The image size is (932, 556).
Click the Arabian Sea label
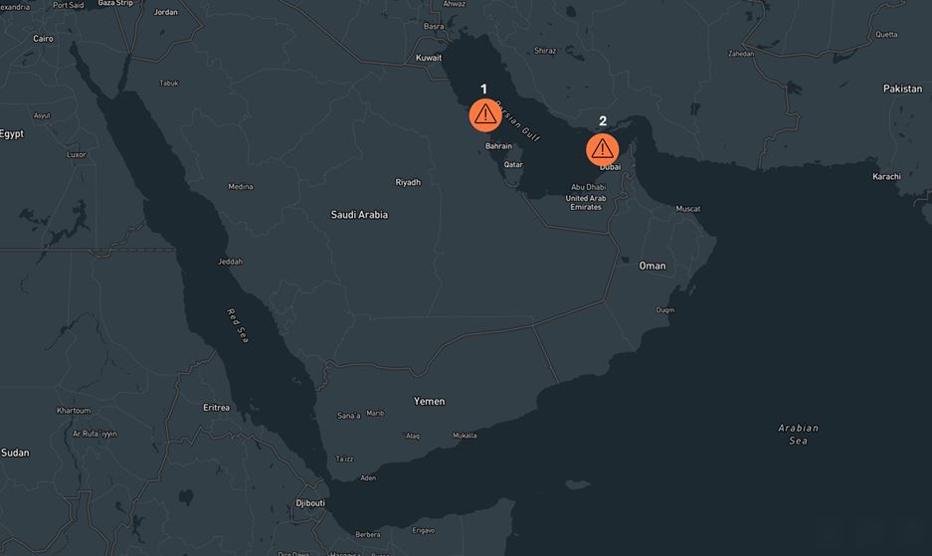(x=798, y=434)
